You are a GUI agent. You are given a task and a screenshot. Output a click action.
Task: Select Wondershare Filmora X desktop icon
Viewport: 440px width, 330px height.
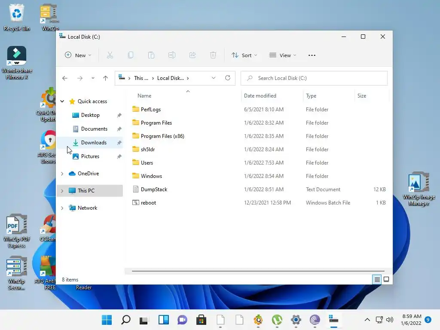17,63
